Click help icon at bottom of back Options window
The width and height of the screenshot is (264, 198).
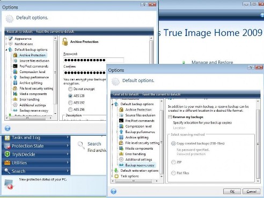[x=8, y=128]
